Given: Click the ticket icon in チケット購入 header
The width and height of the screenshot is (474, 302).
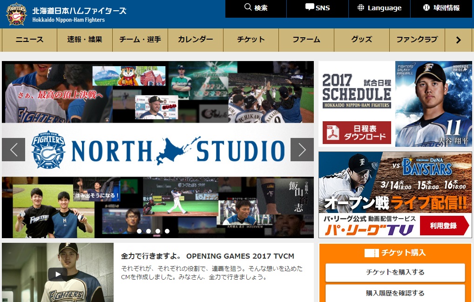Looking at the screenshot, I should 372,253.
